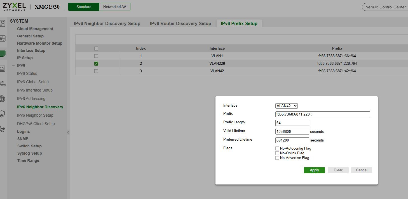Open IPv6 Global Setup
This screenshot has width=408, height=199.
pos(33,82)
